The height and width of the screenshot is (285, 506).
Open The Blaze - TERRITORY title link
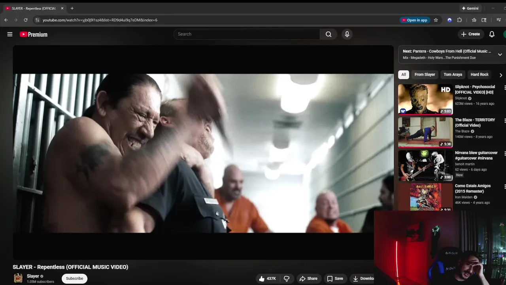475,122
